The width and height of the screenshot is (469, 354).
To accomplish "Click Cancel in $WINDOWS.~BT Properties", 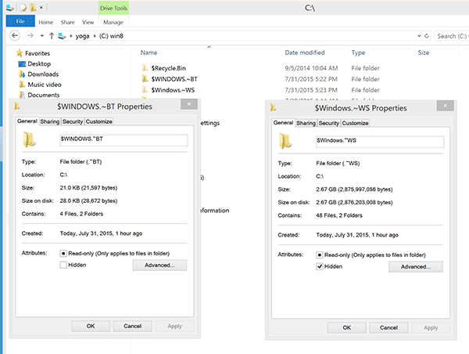I will pyautogui.click(x=133, y=326).
